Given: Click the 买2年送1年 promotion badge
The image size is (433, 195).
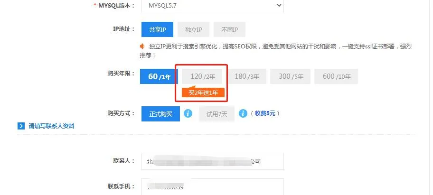Looking at the screenshot, I should click(203, 93).
